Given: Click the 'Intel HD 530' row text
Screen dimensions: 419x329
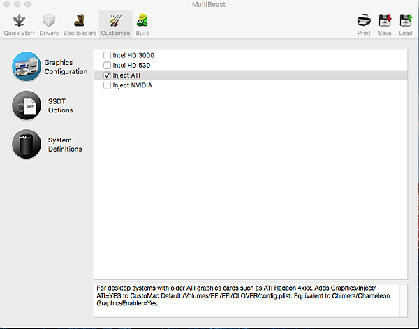Looking at the screenshot, I should point(131,65).
